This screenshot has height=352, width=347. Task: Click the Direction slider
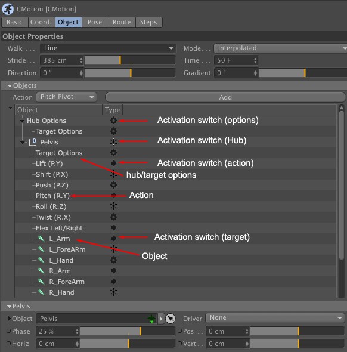tap(129, 73)
